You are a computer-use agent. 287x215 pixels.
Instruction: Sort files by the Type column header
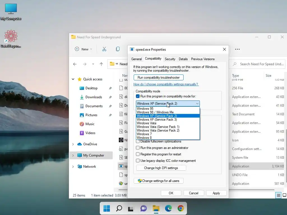click(235, 76)
